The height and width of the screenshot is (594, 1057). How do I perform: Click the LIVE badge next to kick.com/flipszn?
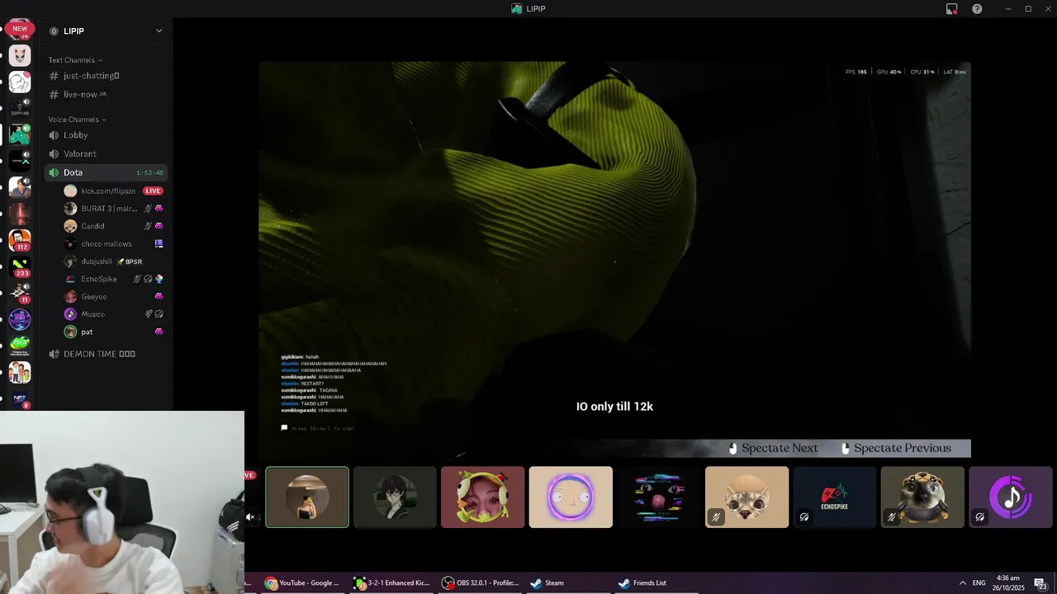pos(153,191)
